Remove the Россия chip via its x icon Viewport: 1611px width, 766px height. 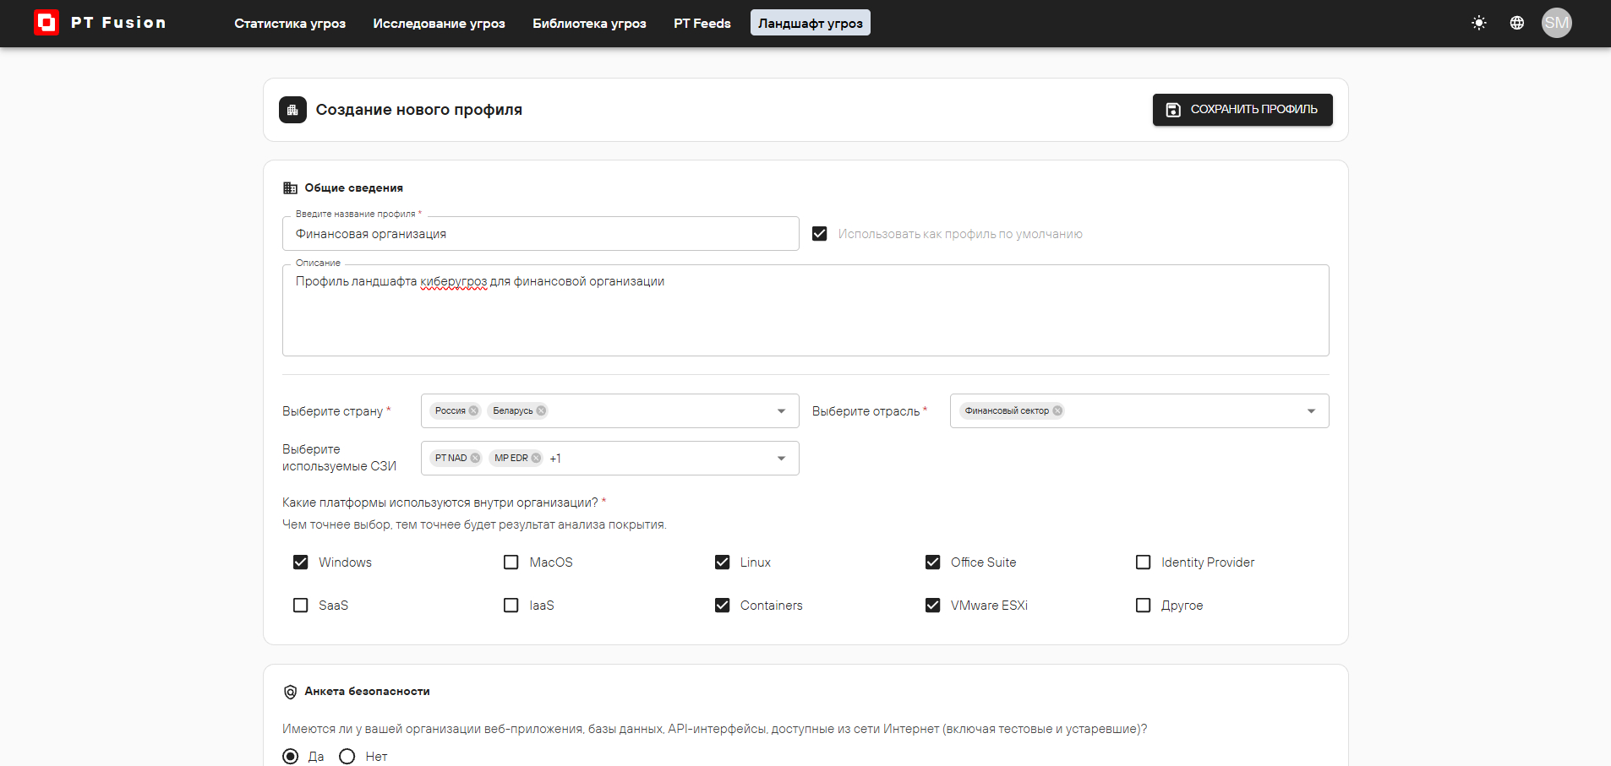click(473, 410)
